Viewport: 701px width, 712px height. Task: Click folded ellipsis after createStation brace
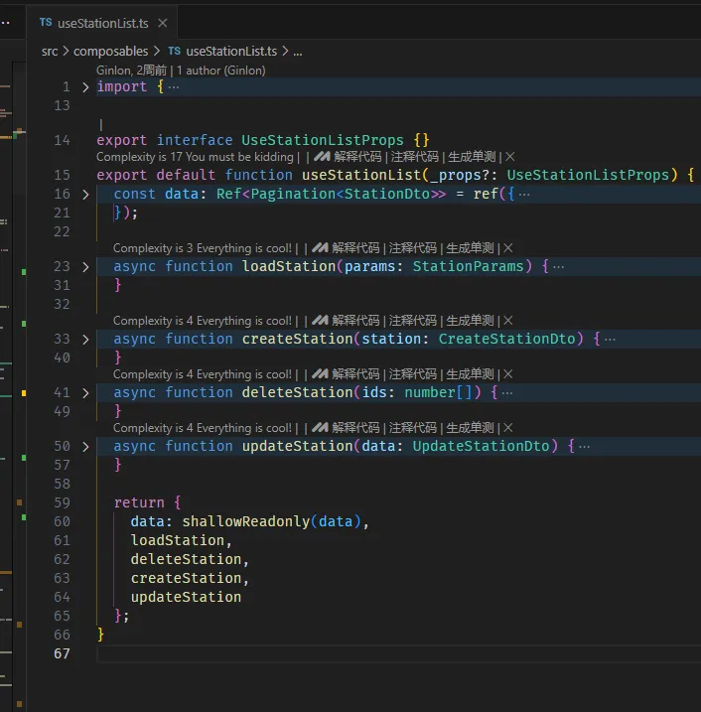tap(611, 340)
